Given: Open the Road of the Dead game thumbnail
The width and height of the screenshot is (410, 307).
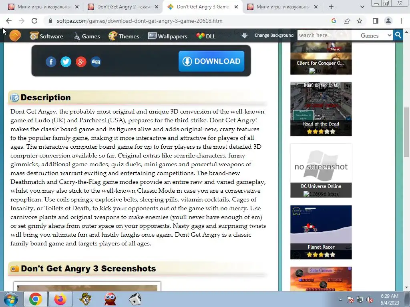Looking at the screenshot, I should (321, 109).
